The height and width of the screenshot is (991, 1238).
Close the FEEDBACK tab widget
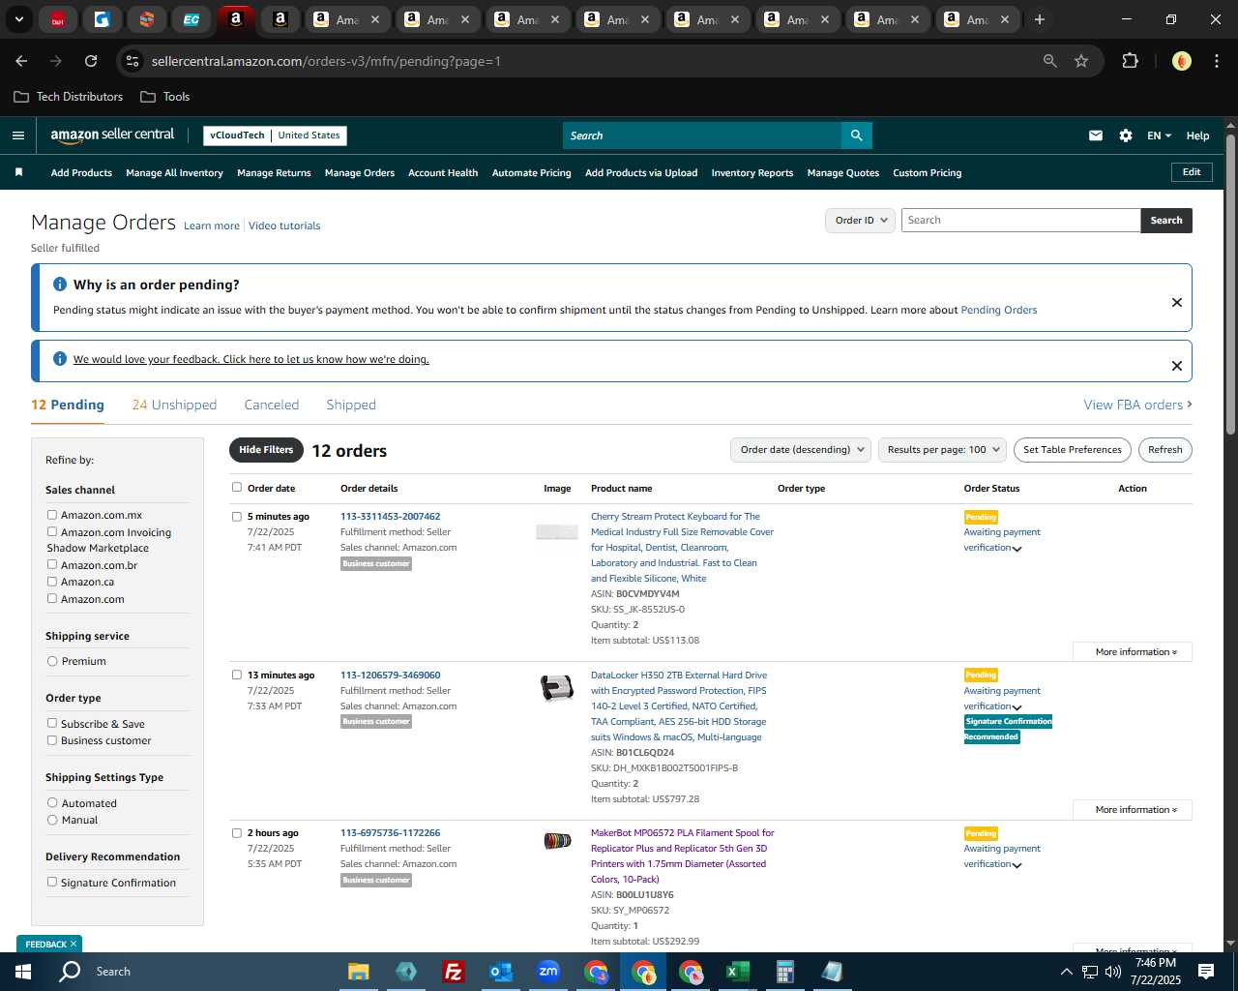74,944
